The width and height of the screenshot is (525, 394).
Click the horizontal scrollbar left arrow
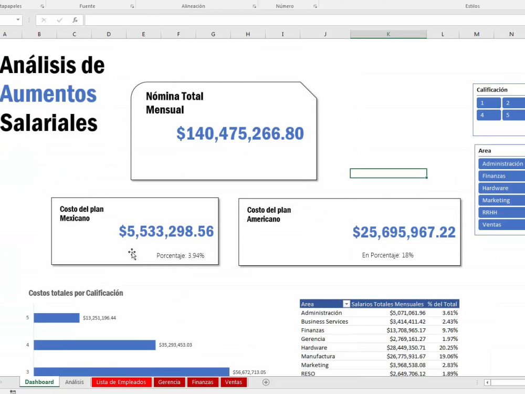coord(488,382)
